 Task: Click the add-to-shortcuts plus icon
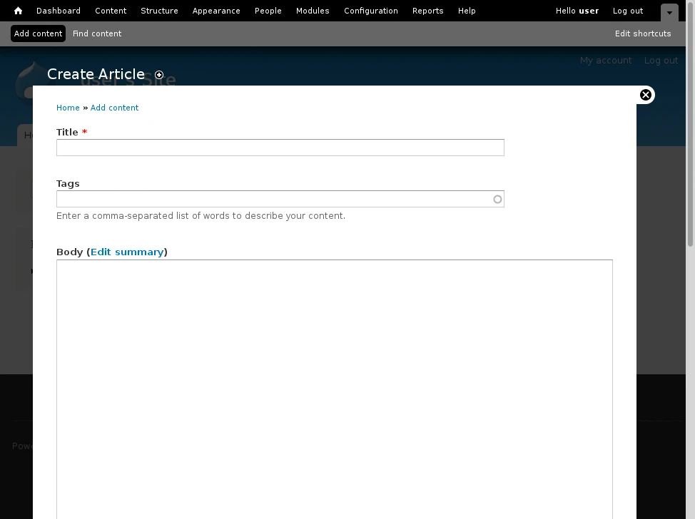coord(159,75)
